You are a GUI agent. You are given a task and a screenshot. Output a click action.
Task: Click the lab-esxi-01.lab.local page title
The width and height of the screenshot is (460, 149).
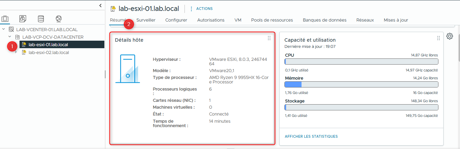pos(149,9)
